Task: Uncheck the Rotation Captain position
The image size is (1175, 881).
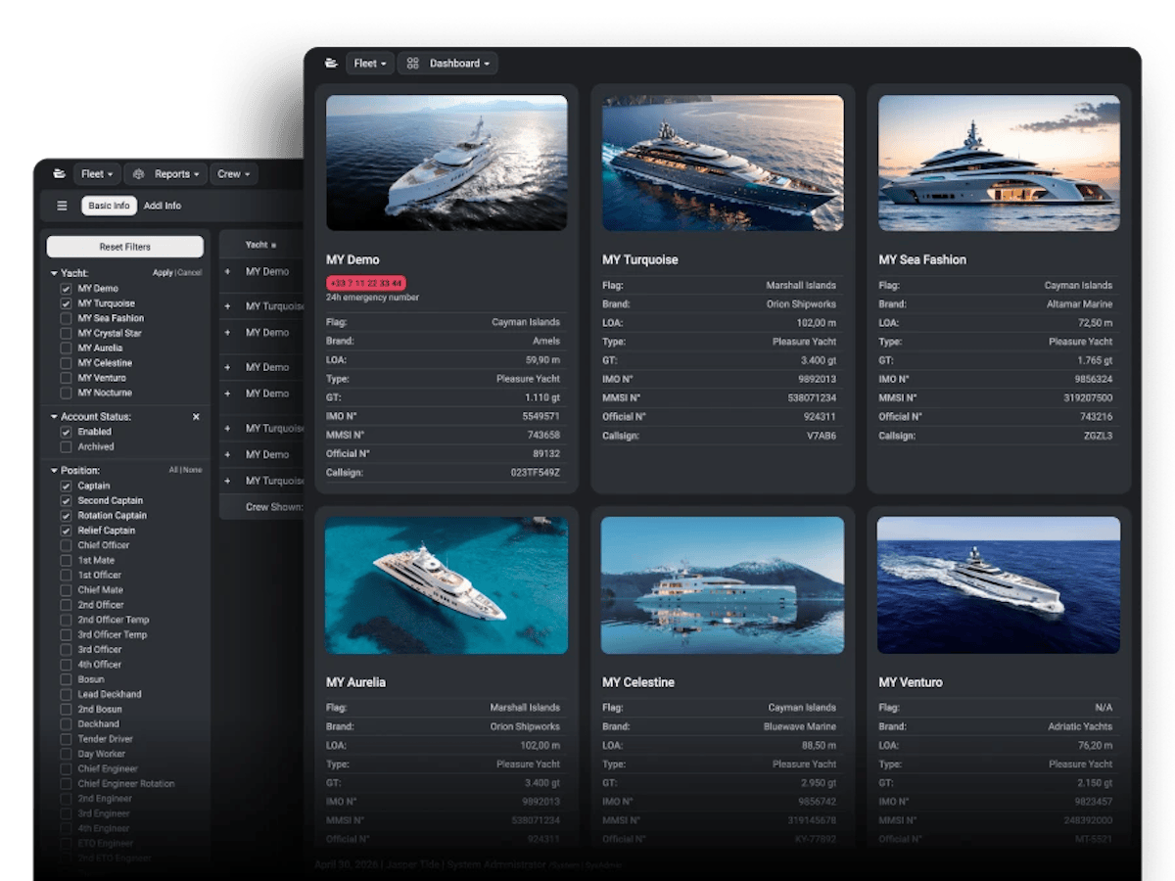Action: point(66,515)
